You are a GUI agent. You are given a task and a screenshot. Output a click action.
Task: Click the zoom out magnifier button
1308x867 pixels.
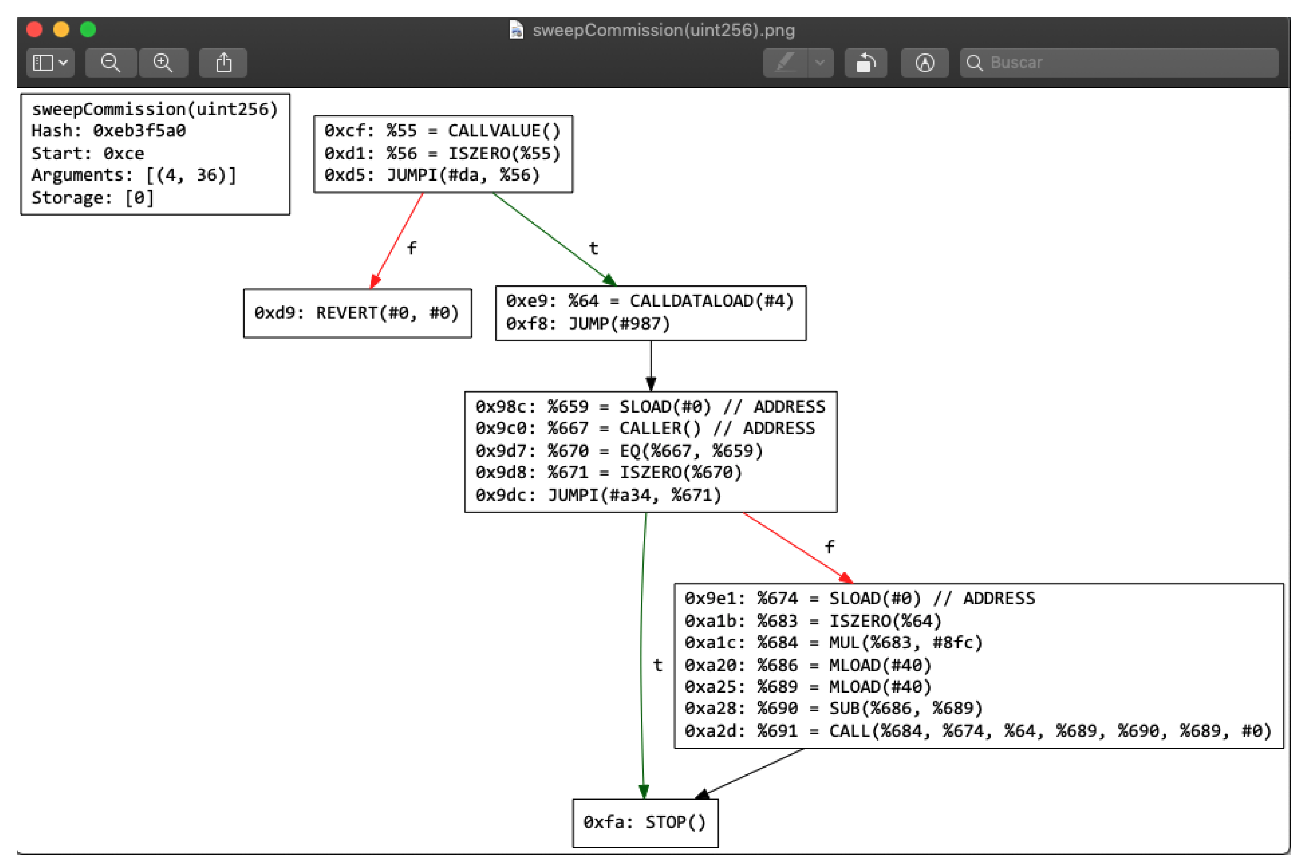[111, 63]
